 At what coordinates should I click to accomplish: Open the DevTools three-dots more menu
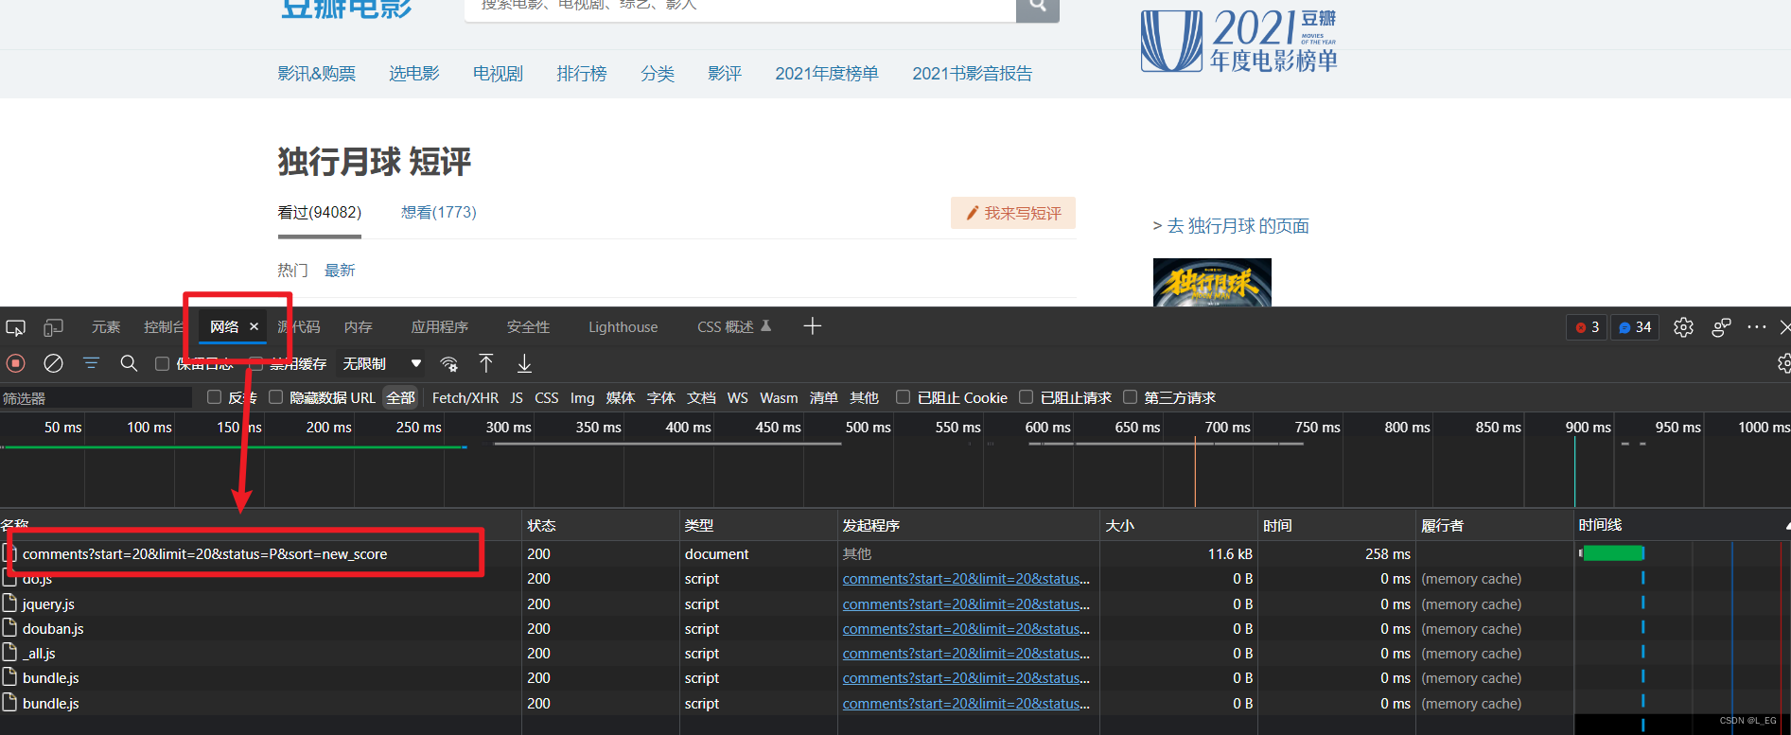point(1757,327)
